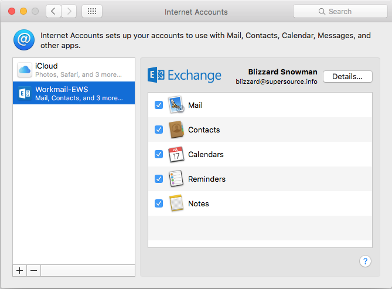Add an account with plus button
Screen dimensions: 392x289
19,270
